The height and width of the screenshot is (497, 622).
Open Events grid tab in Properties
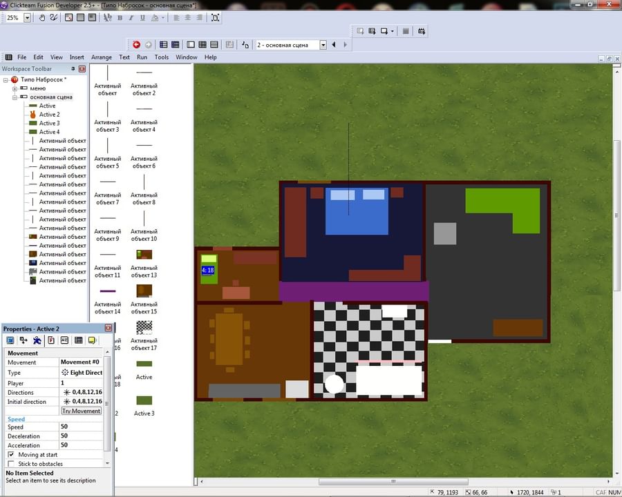[x=79, y=340]
